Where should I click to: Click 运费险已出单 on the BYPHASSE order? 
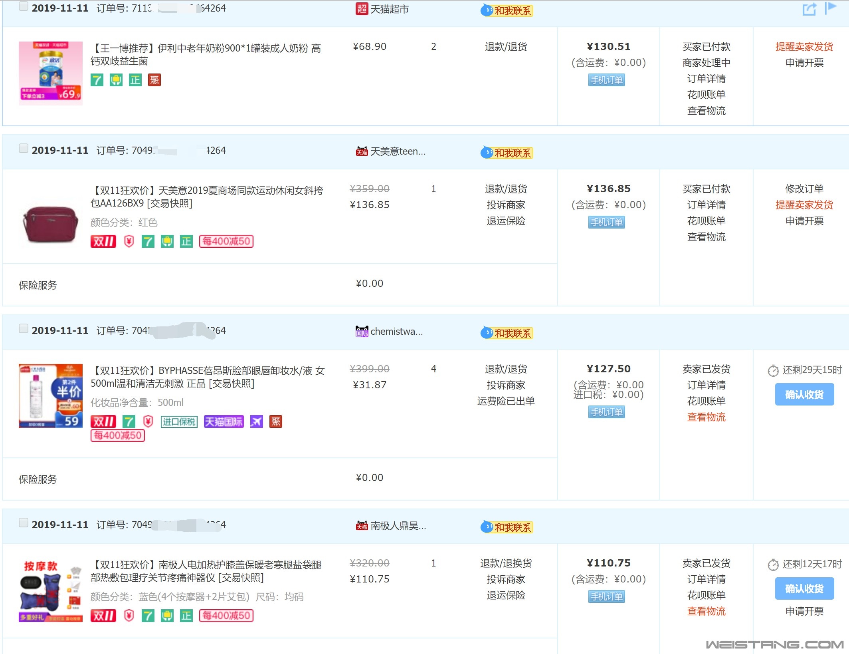pos(506,401)
